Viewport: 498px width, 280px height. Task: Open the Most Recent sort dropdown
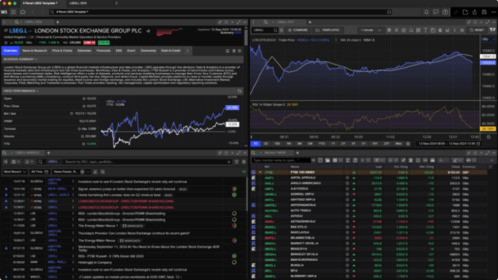point(15,172)
